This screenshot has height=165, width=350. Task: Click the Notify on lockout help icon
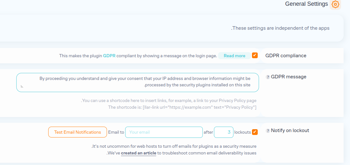(268, 131)
